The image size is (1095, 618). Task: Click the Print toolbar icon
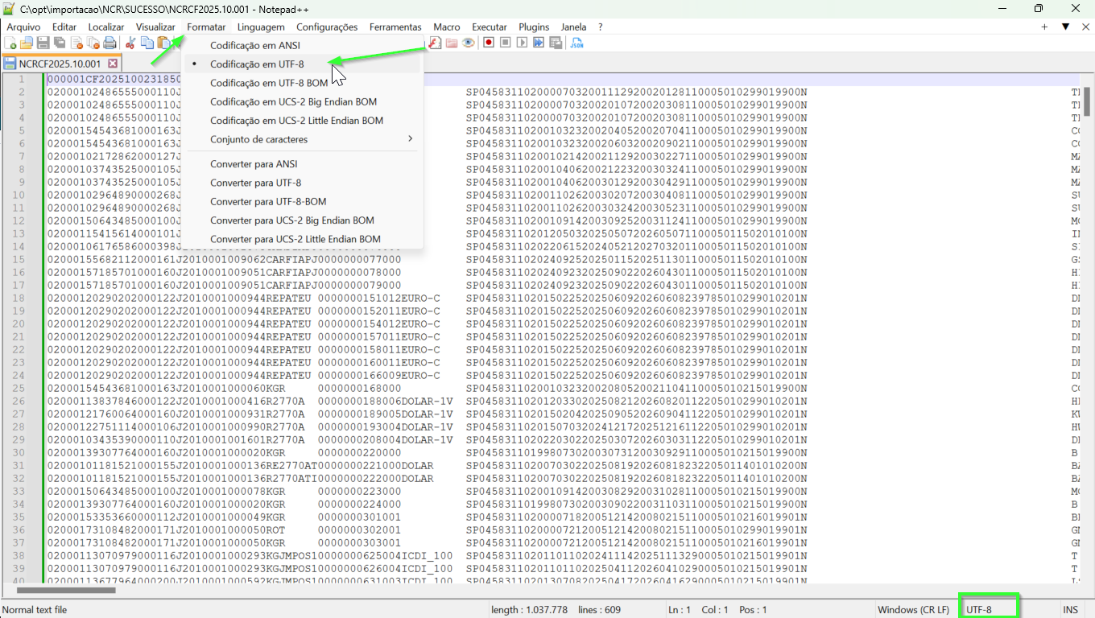click(x=109, y=43)
